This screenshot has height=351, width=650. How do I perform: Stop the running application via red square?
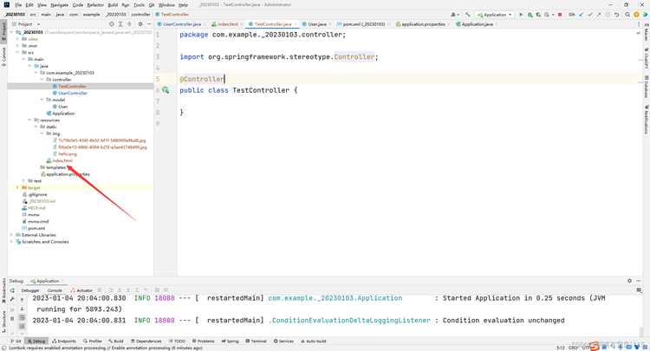pos(560,15)
